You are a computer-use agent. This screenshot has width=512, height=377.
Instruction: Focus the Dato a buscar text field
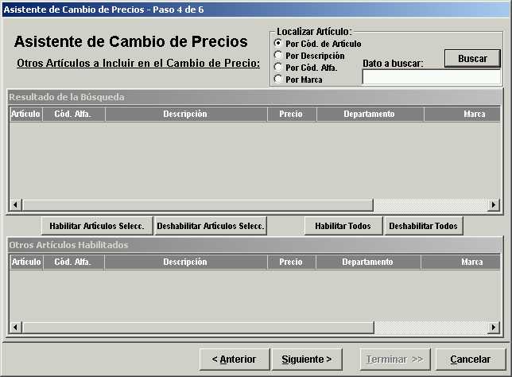click(431, 77)
